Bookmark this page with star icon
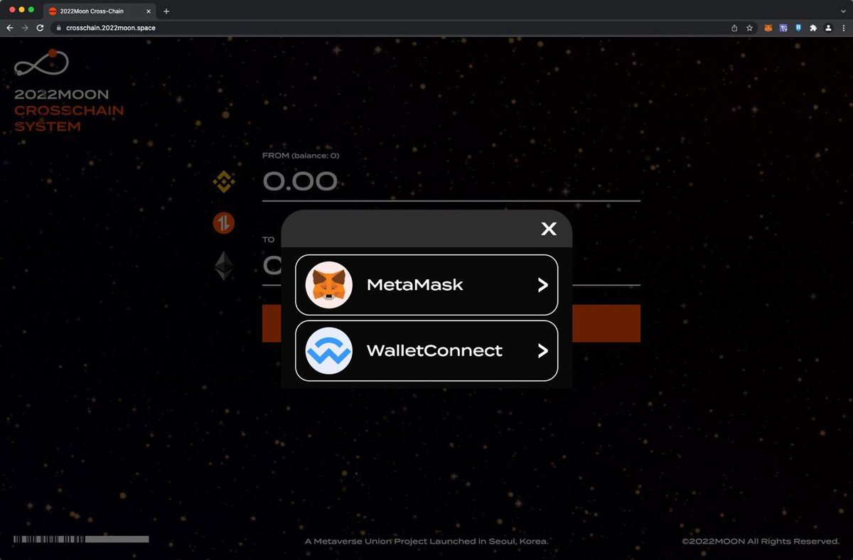This screenshot has height=560, width=853. point(749,28)
